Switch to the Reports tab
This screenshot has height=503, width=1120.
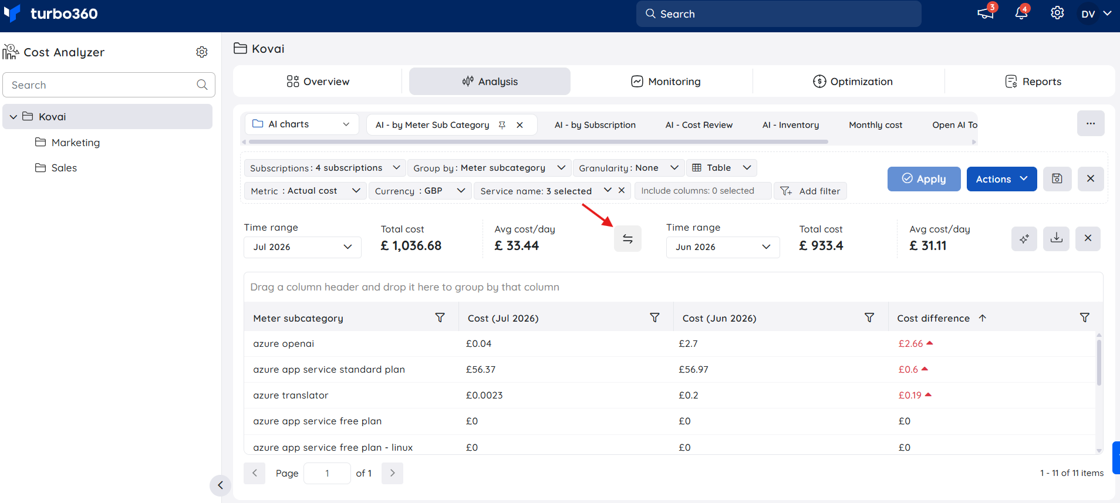pyautogui.click(x=1033, y=82)
